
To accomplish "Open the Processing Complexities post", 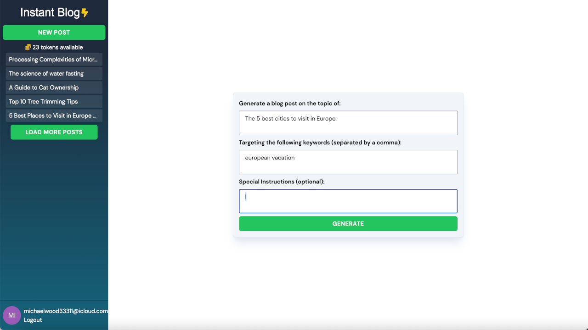I will [54, 60].
